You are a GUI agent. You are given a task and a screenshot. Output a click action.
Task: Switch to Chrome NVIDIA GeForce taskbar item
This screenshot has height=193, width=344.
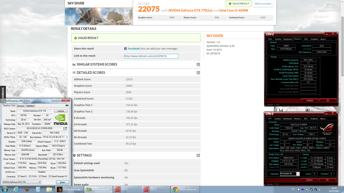click(x=185, y=190)
